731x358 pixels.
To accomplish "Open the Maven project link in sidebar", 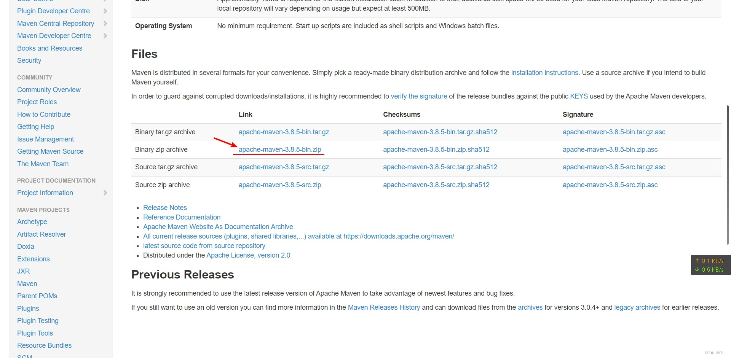I will point(27,284).
